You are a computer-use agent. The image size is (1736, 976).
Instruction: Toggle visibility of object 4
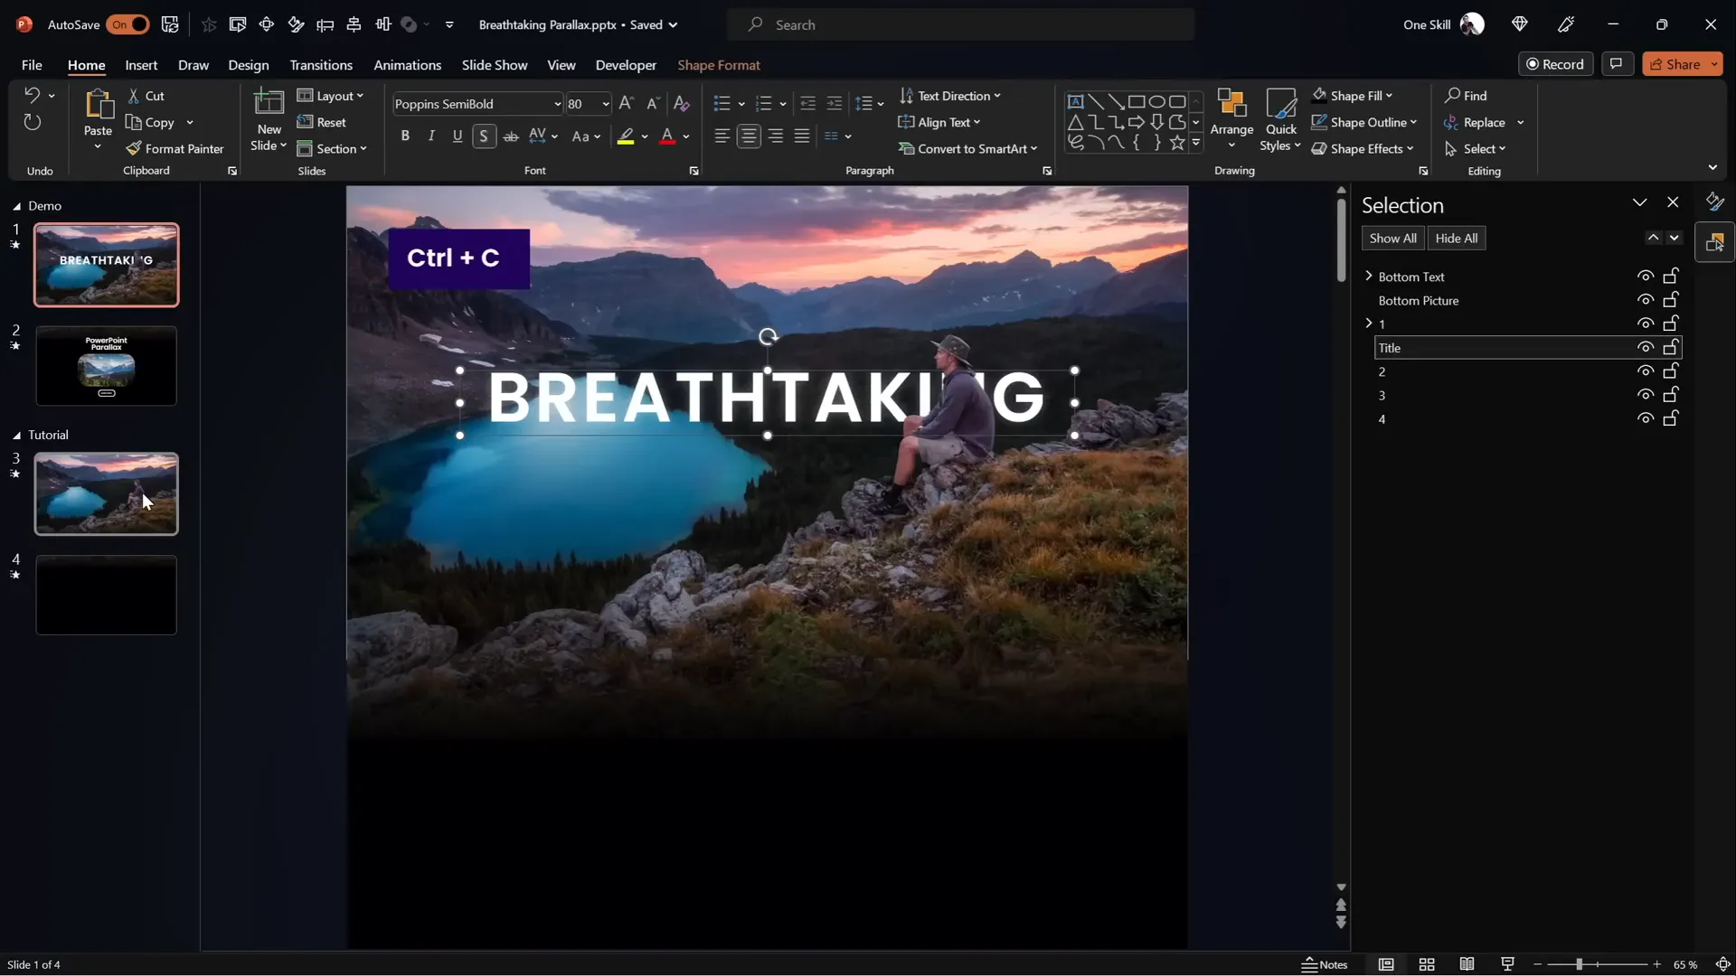(x=1645, y=418)
